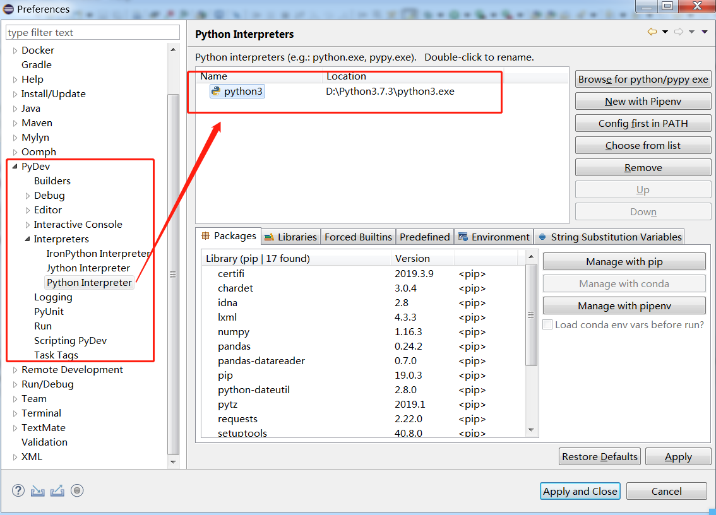Click the New with Pipenv button

pyautogui.click(x=643, y=101)
